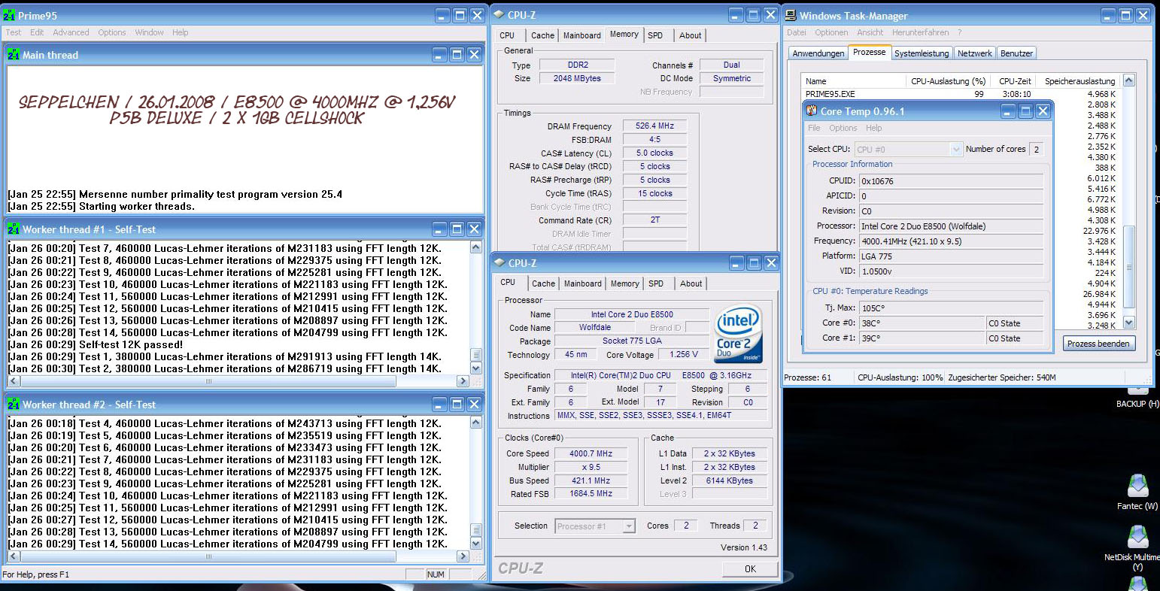Click the Core Speed 4000.7 MHz value
Screen dimensions: 1160x591
pos(591,453)
